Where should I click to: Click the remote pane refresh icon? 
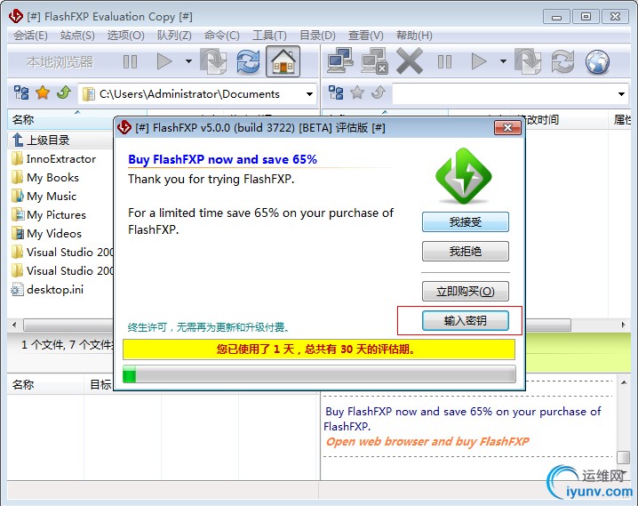562,61
